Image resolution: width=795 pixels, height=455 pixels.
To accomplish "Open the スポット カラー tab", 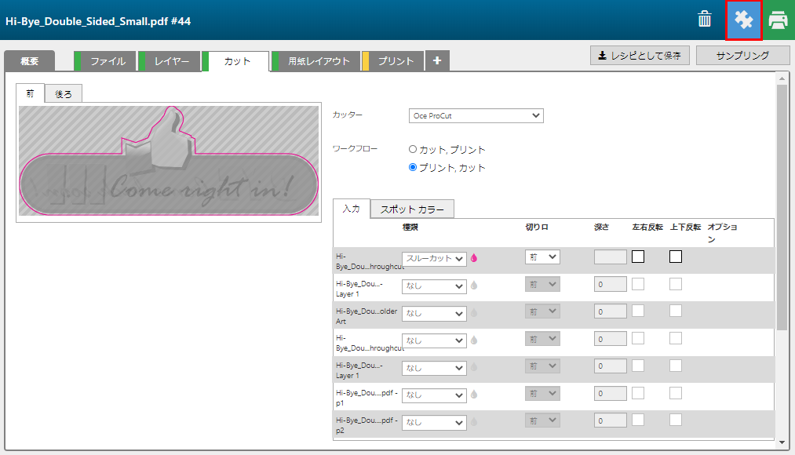I will click(412, 209).
